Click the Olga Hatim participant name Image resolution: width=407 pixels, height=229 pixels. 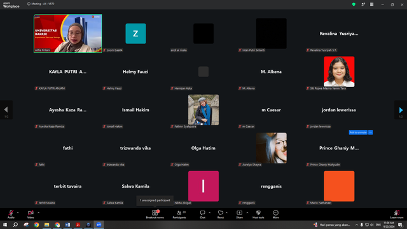click(203, 148)
